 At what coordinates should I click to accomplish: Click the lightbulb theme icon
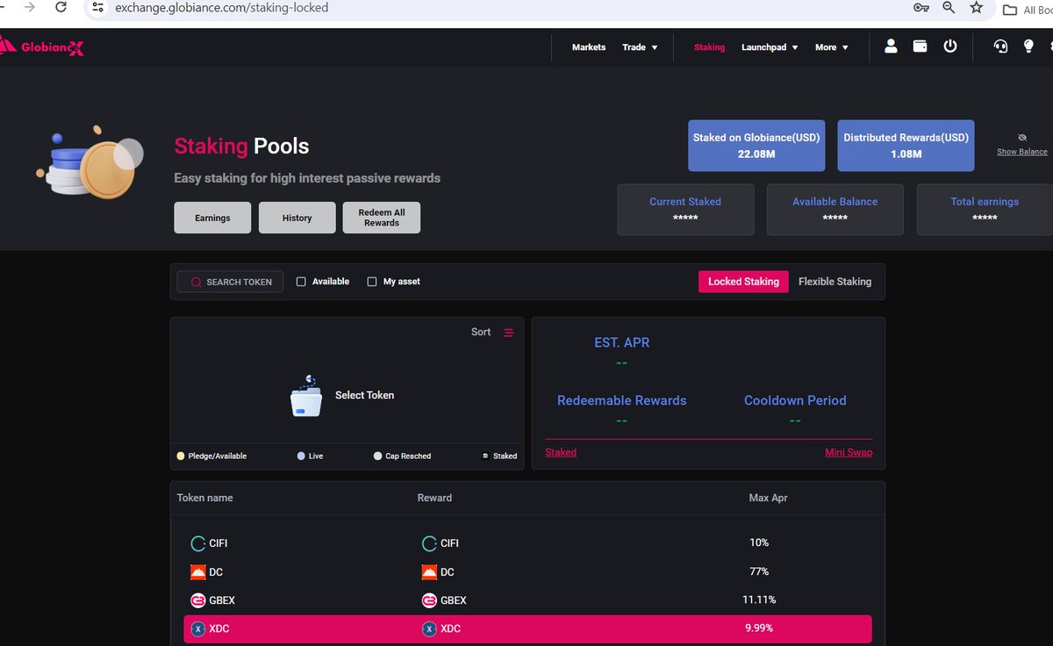pyautogui.click(x=1029, y=47)
